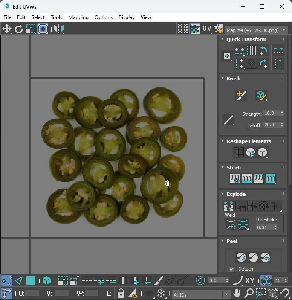Viewport: 292px width, 300px height.
Task: Toggle Peel Mode icon
Action: tap(253, 257)
